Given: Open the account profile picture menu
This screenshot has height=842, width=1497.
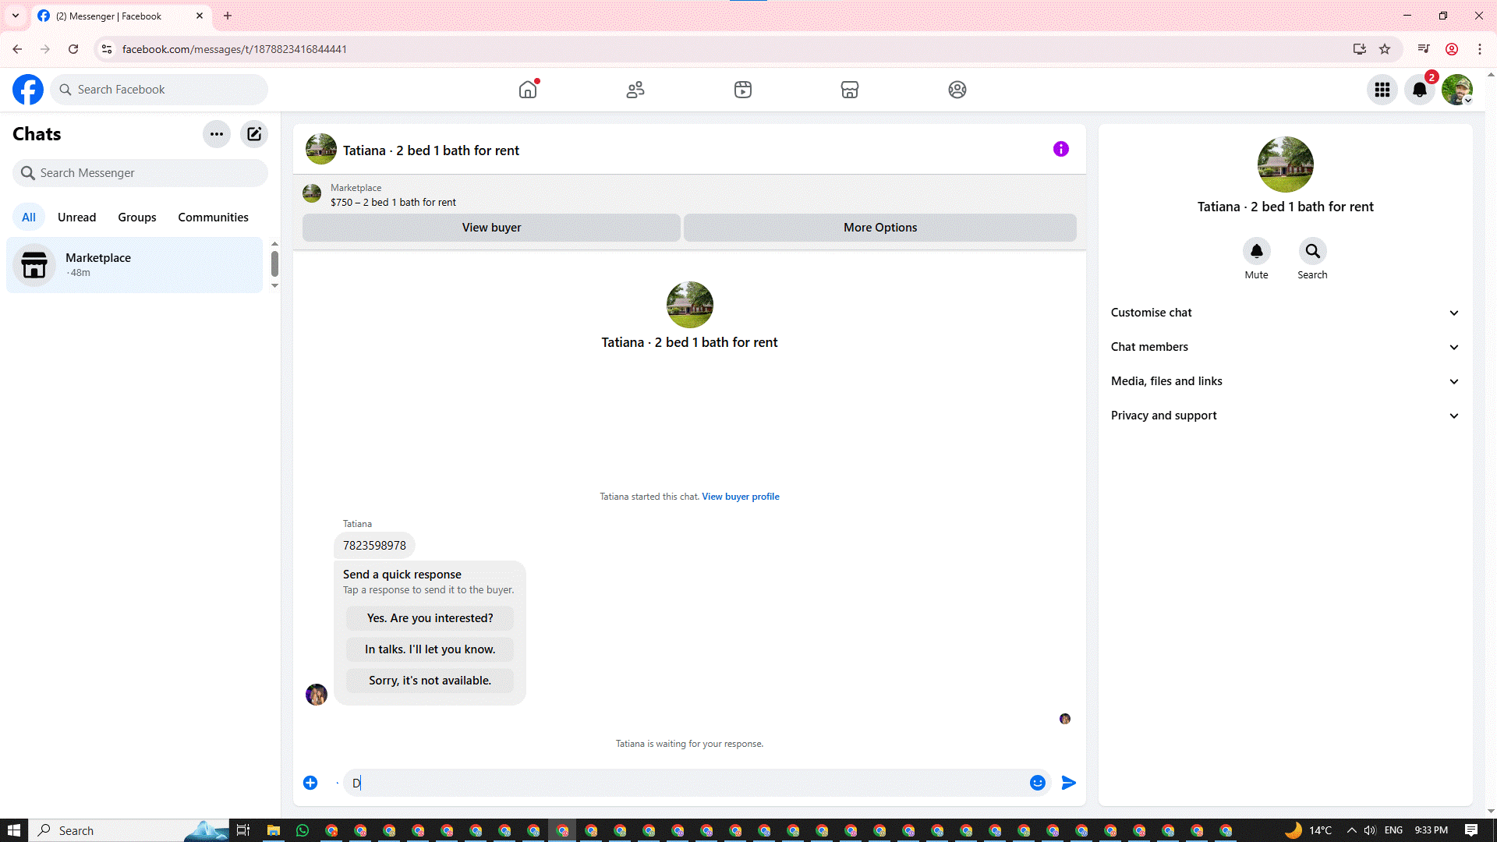Looking at the screenshot, I should click(1457, 90).
